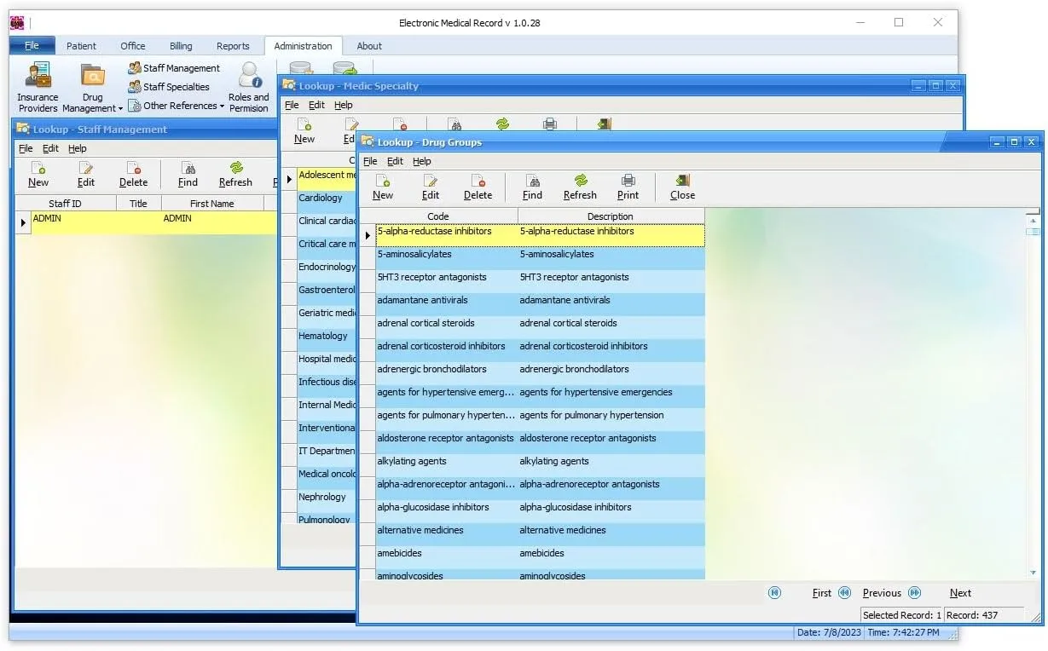Open Roles and Permission settings
The width and height of the screenshot is (1048, 651).
pos(248,85)
